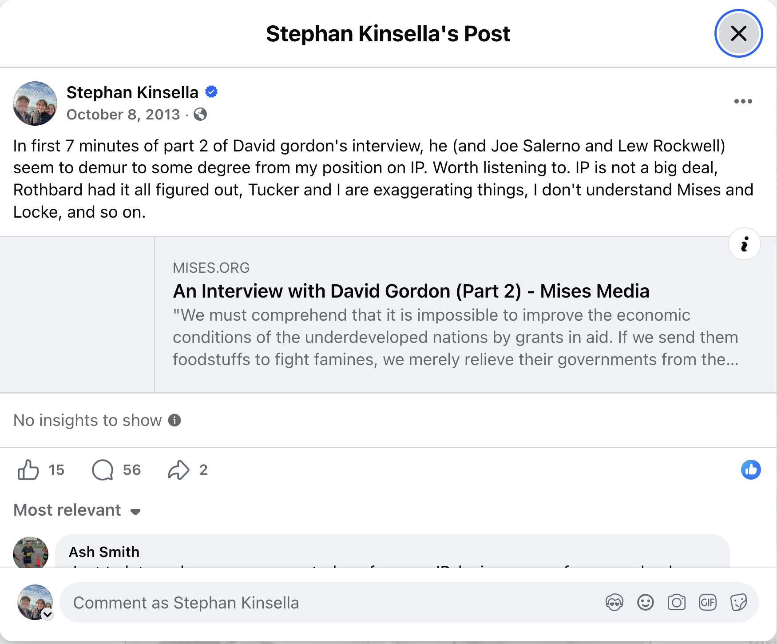
Task: Click the verified badge next to Stephan Kinsella
Action: [211, 92]
